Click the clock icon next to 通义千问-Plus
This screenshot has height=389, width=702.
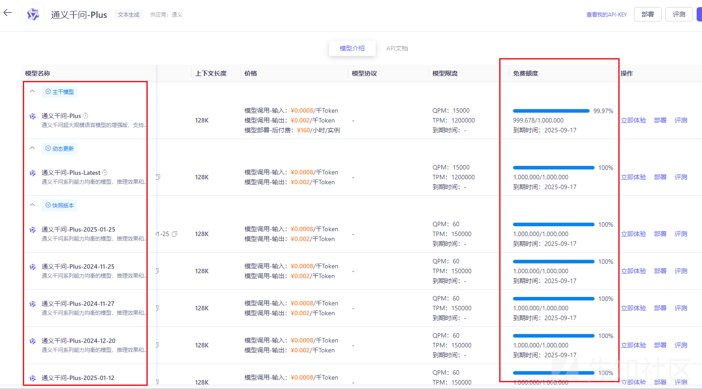(86, 116)
